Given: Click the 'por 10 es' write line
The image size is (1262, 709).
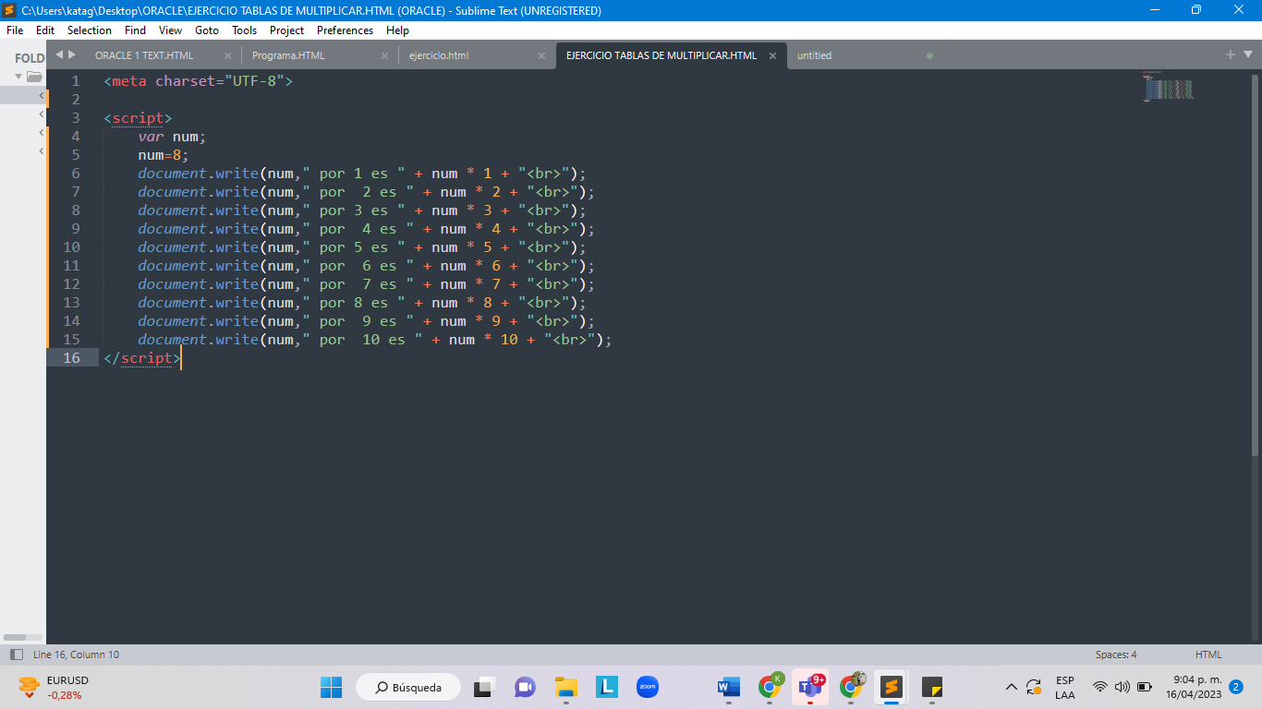Looking at the screenshot, I should tap(375, 340).
